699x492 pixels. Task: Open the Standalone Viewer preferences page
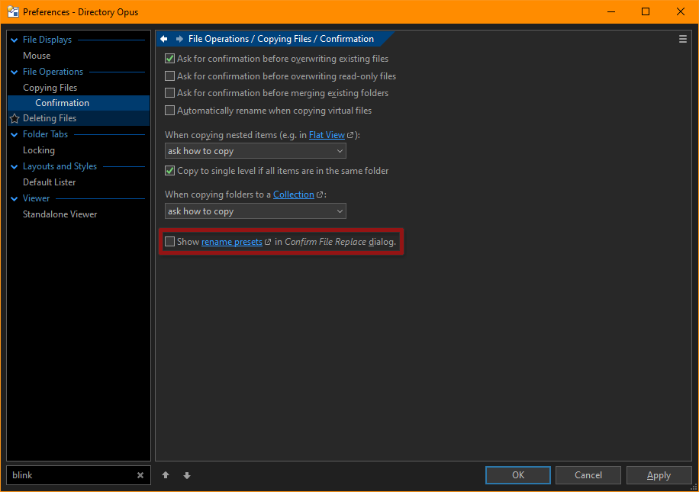(60, 214)
